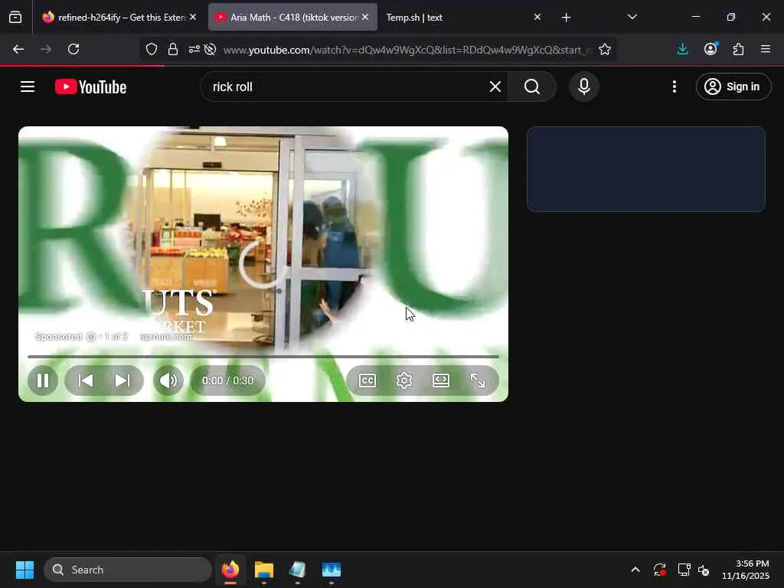
Task: Close the Aria Math YouTube tab
Action: tap(365, 17)
